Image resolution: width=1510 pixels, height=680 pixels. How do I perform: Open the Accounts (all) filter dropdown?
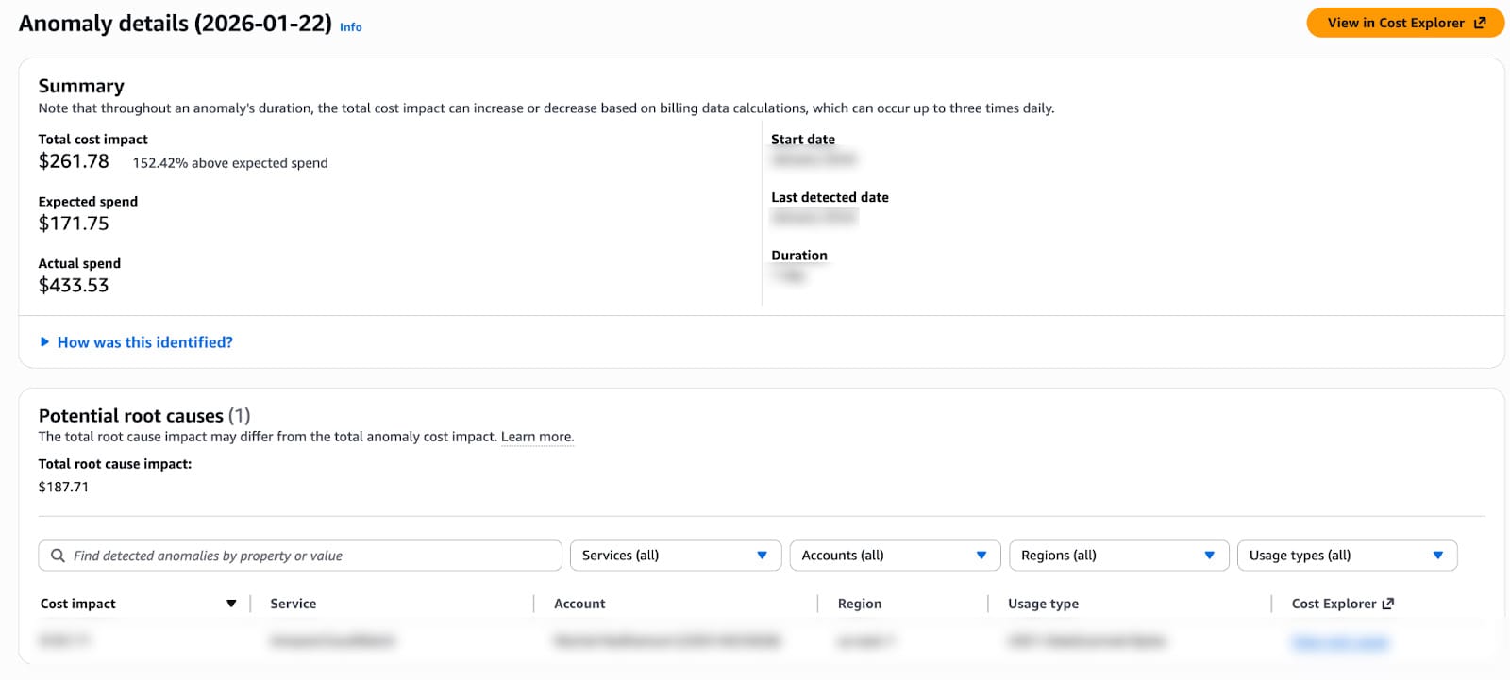894,556
